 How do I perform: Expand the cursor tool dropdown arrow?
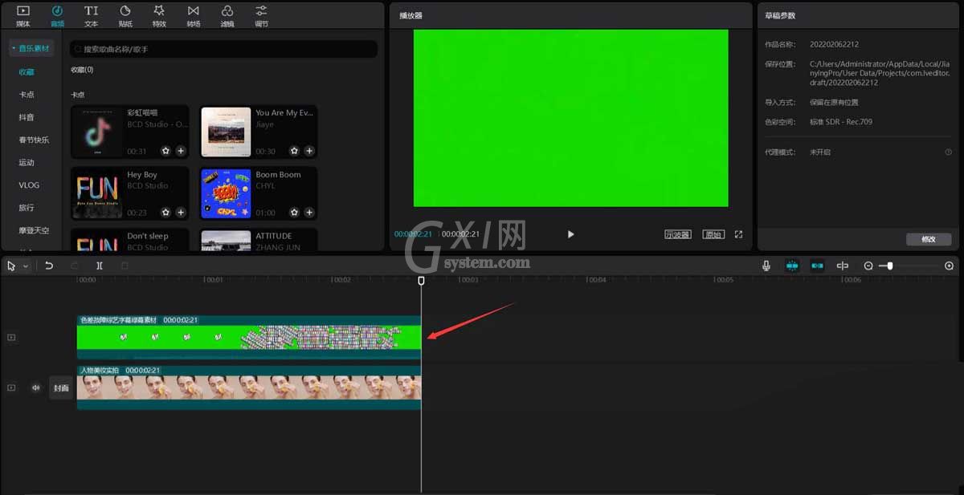(25, 266)
